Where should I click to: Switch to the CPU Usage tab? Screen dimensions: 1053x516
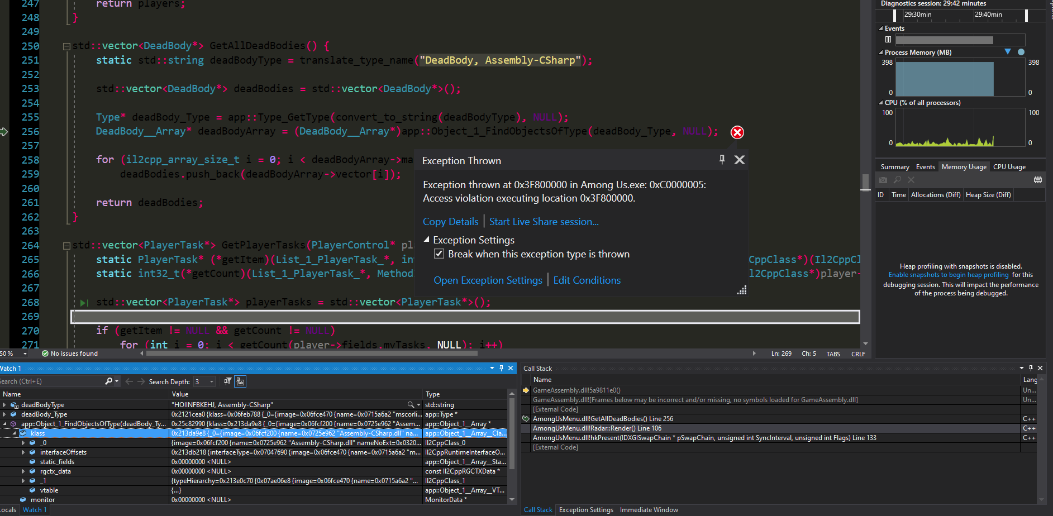[x=1009, y=166]
